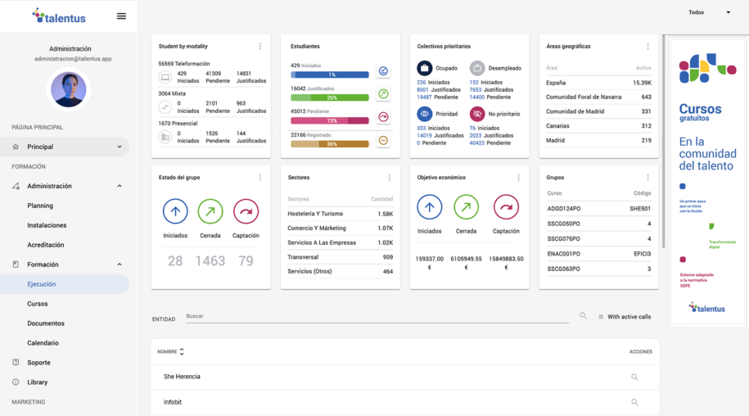The width and height of the screenshot is (749, 416).
Task: Expand the Principal sidebar item
Action: click(x=120, y=147)
